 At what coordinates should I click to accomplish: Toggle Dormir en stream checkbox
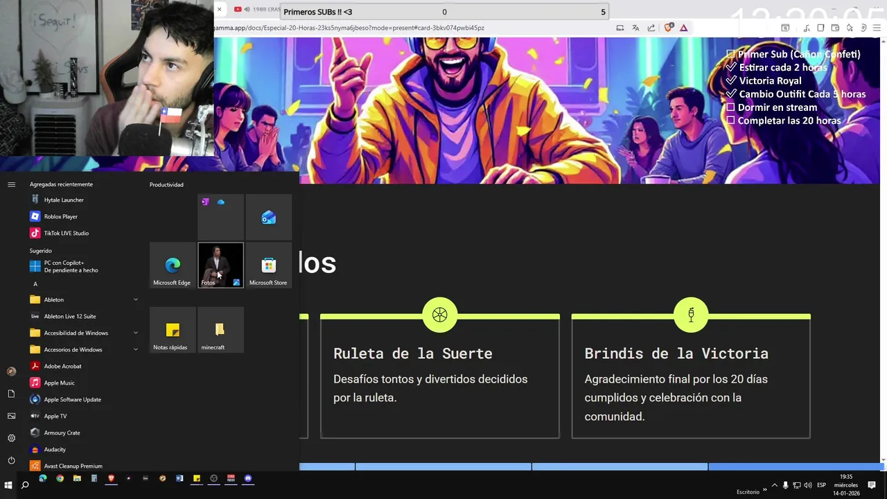point(730,107)
